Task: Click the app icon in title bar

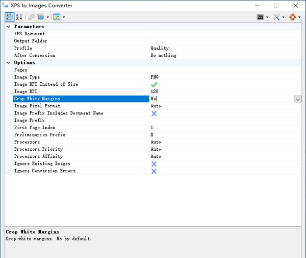Action: tap(5, 5)
